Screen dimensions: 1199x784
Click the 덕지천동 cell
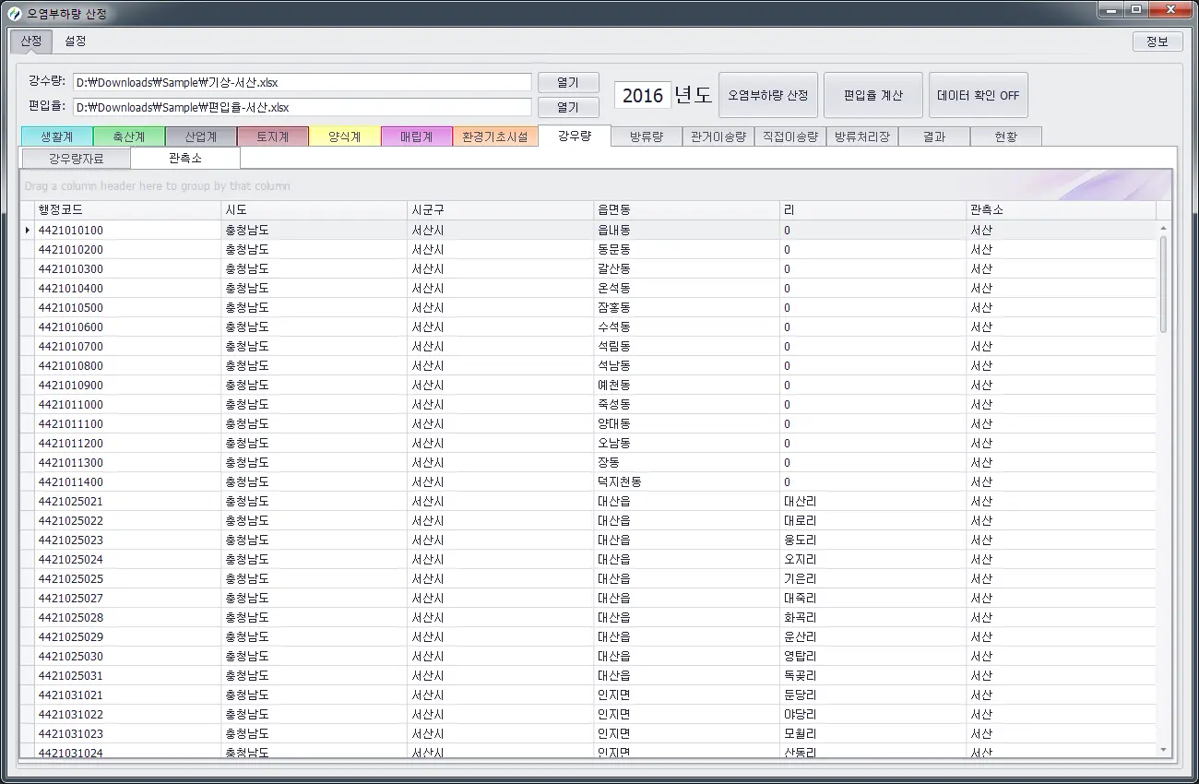point(687,481)
